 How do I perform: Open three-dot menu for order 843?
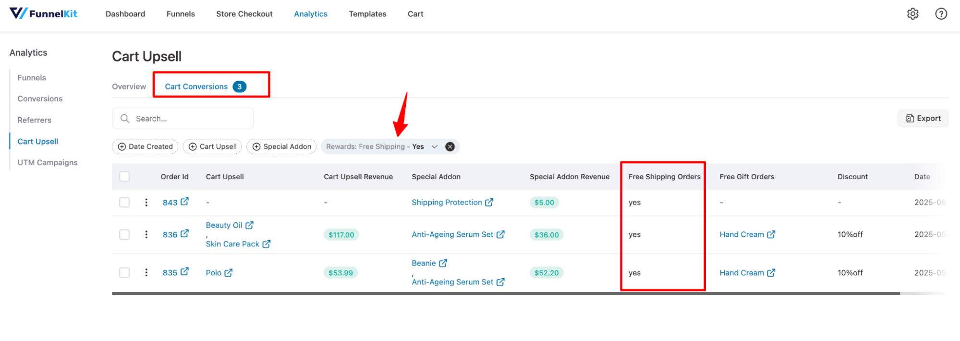146,203
